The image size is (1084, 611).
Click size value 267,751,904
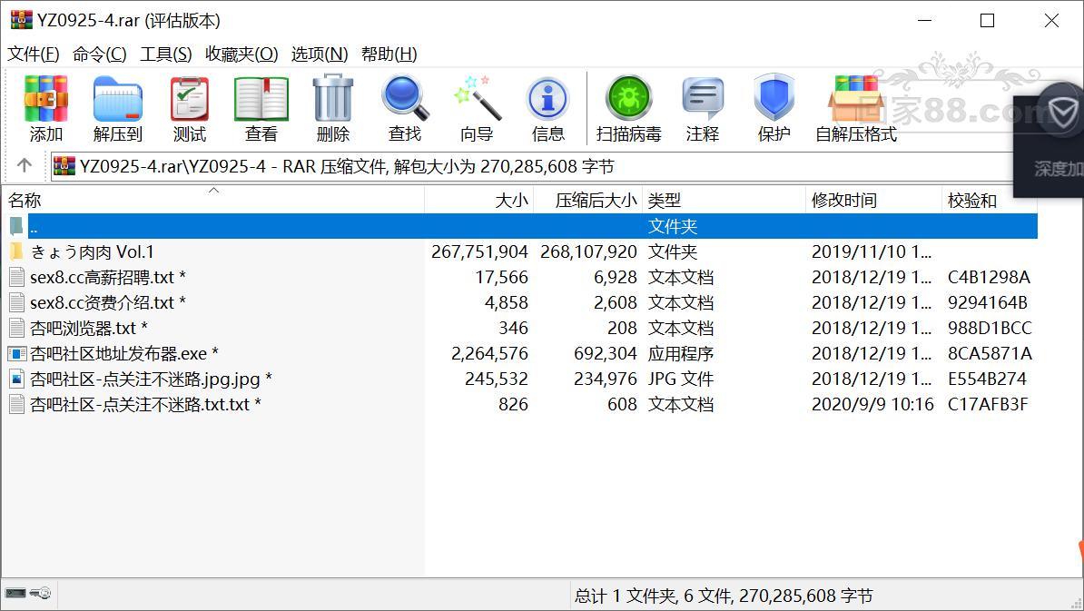(x=479, y=251)
